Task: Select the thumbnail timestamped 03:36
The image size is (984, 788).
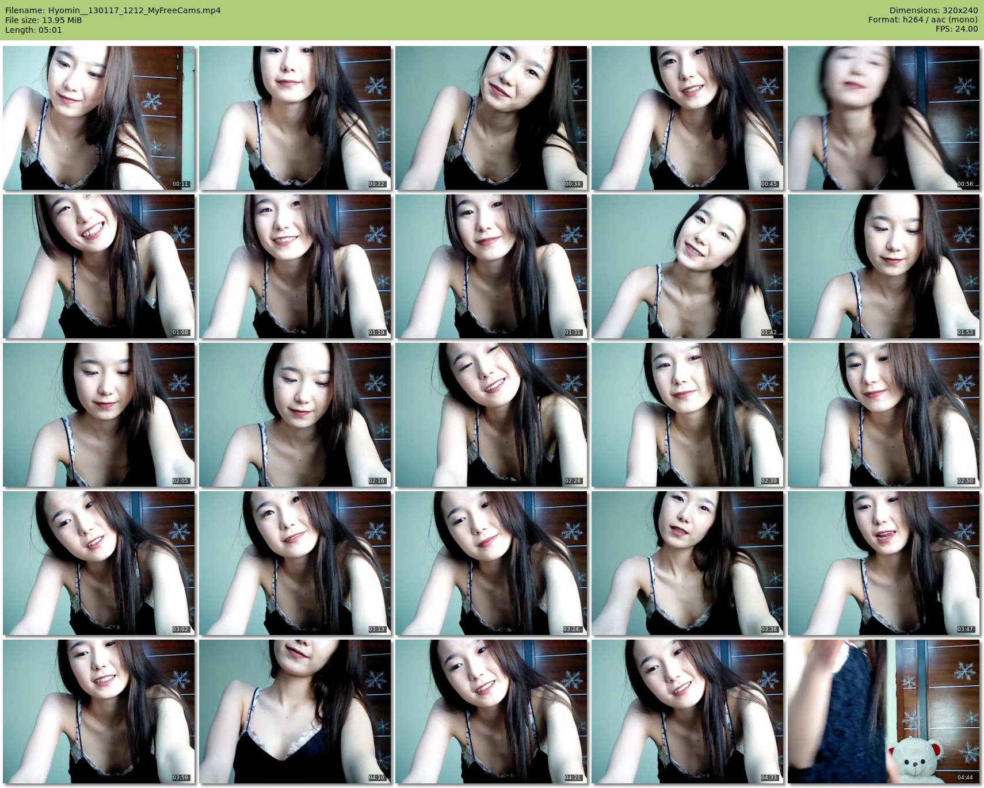Action: click(687, 563)
